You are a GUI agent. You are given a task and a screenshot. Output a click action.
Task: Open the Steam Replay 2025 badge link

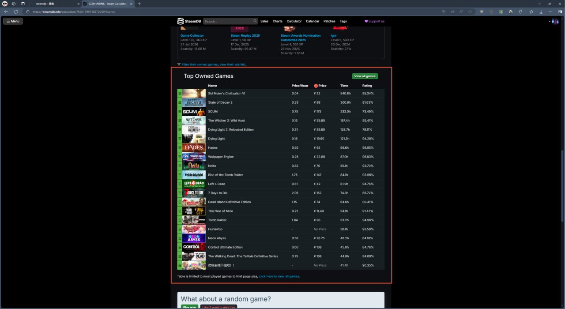pos(245,35)
